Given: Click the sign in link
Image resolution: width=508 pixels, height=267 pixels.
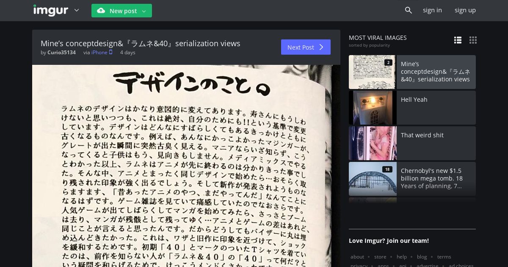Looking at the screenshot, I should 432,10.
